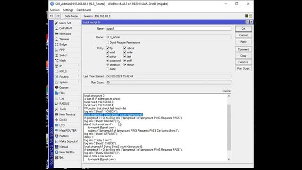Toggle the write policy checkbox
Image resolution: width=302 pixels, height=170 pixels.
click(125, 52)
